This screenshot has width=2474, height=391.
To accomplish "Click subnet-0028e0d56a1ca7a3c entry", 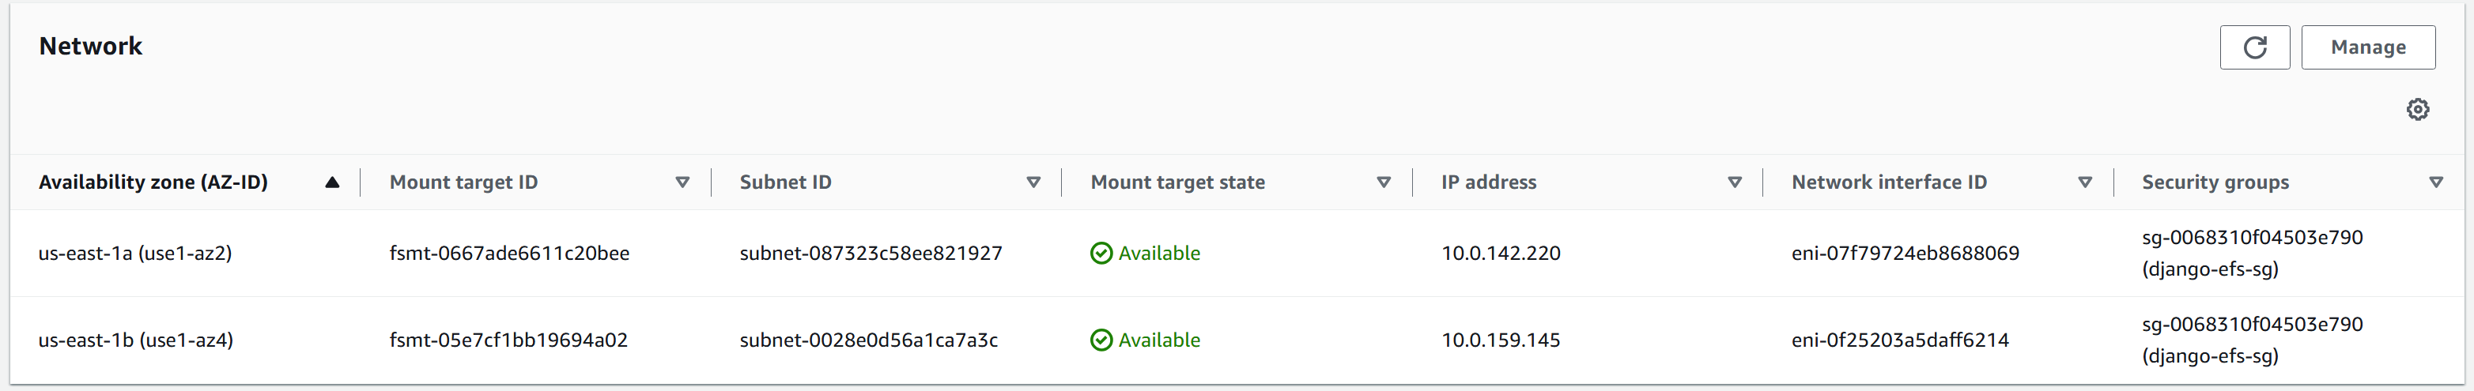I will (868, 340).
